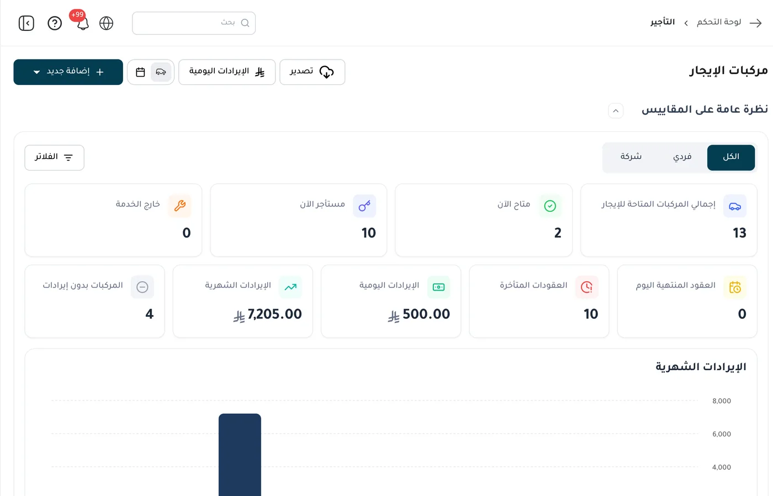
Task: Click the value 10 on العقود المتأخرة card
Action: pos(591,314)
